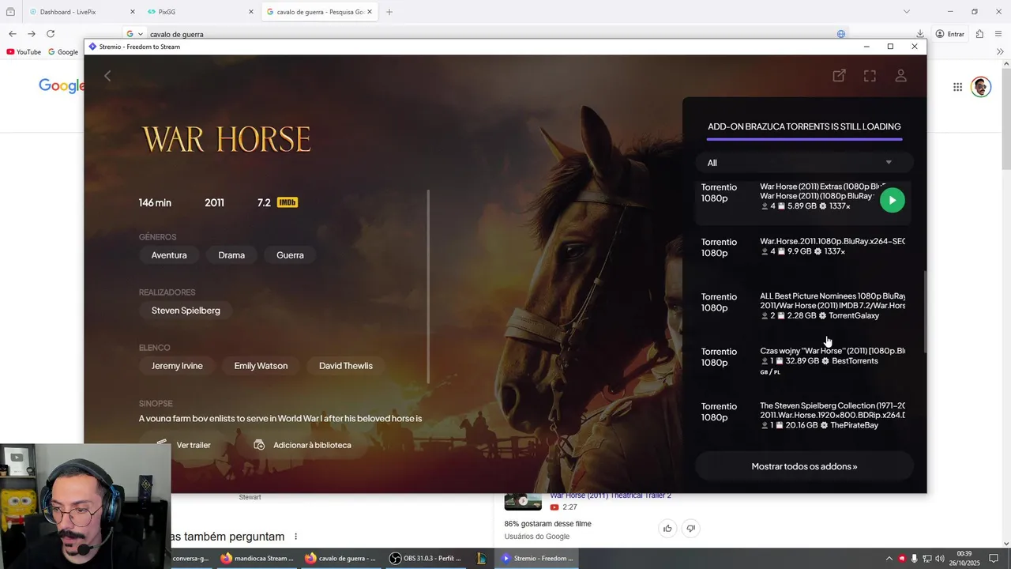Click the streams list scrollbar in Stremio
This screenshot has width=1011, height=569.
[x=924, y=312]
